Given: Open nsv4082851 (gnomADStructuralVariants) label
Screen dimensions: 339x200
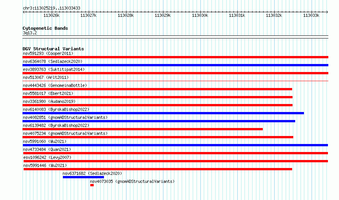Looking at the screenshot, I should pyautogui.click(x=65, y=117).
